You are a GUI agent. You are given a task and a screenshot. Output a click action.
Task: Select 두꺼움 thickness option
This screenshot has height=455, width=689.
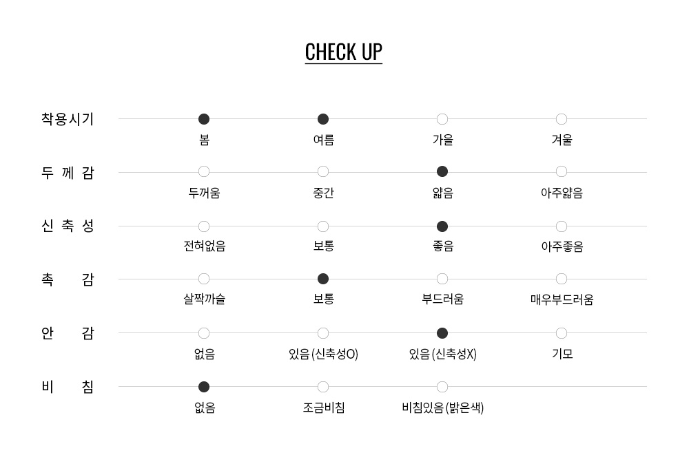(204, 171)
